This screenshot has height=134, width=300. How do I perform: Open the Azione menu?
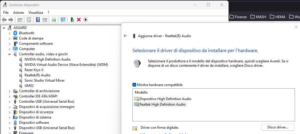click(x=18, y=13)
